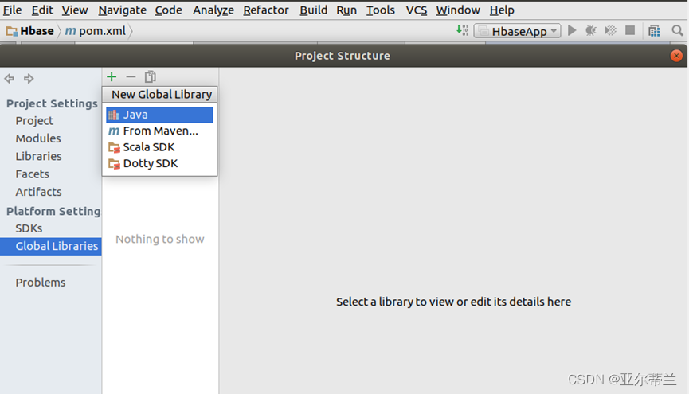Screen dimensions: 689x394
Task: Open the View menu
Action: click(75, 10)
